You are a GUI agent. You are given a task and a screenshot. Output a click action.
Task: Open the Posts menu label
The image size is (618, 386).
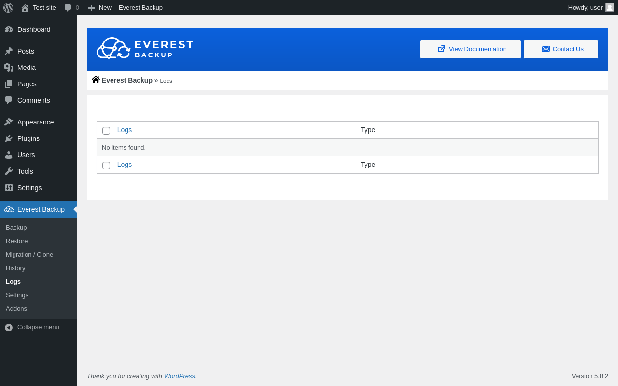pyautogui.click(x=26, y=51)
